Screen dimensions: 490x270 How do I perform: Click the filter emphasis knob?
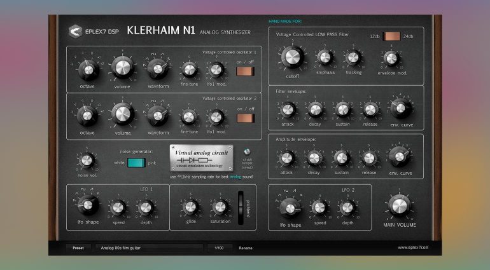point(325,58)
